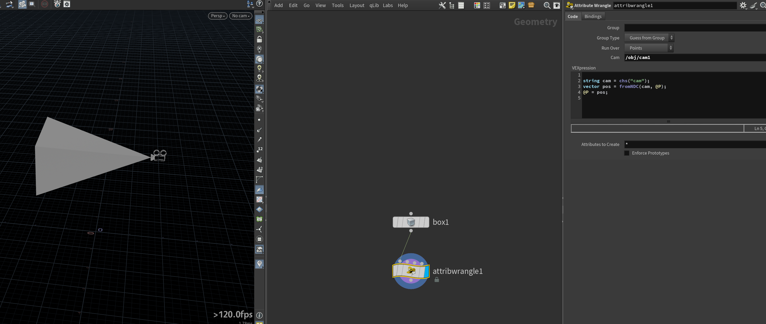Open the Group Type dropdown

[649, 38]
